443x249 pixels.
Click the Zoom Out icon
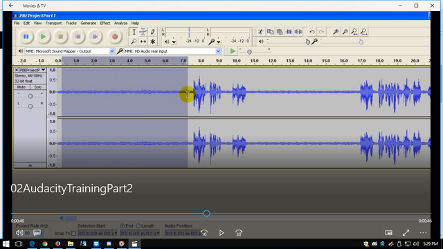click(345, 32)
